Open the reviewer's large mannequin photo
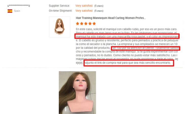The image size is (190, 114). [77, 92]
